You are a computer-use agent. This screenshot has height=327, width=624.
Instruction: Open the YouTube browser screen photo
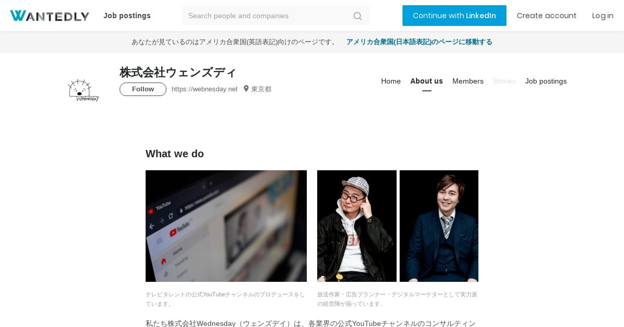coord(226,226)
